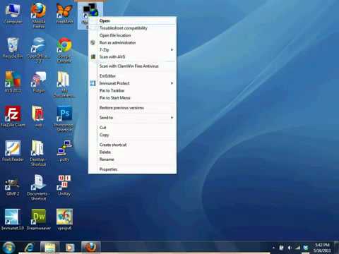Show hidden tray icons arrow
Viewport: 339px width, 254px height.
click(273, 248)
